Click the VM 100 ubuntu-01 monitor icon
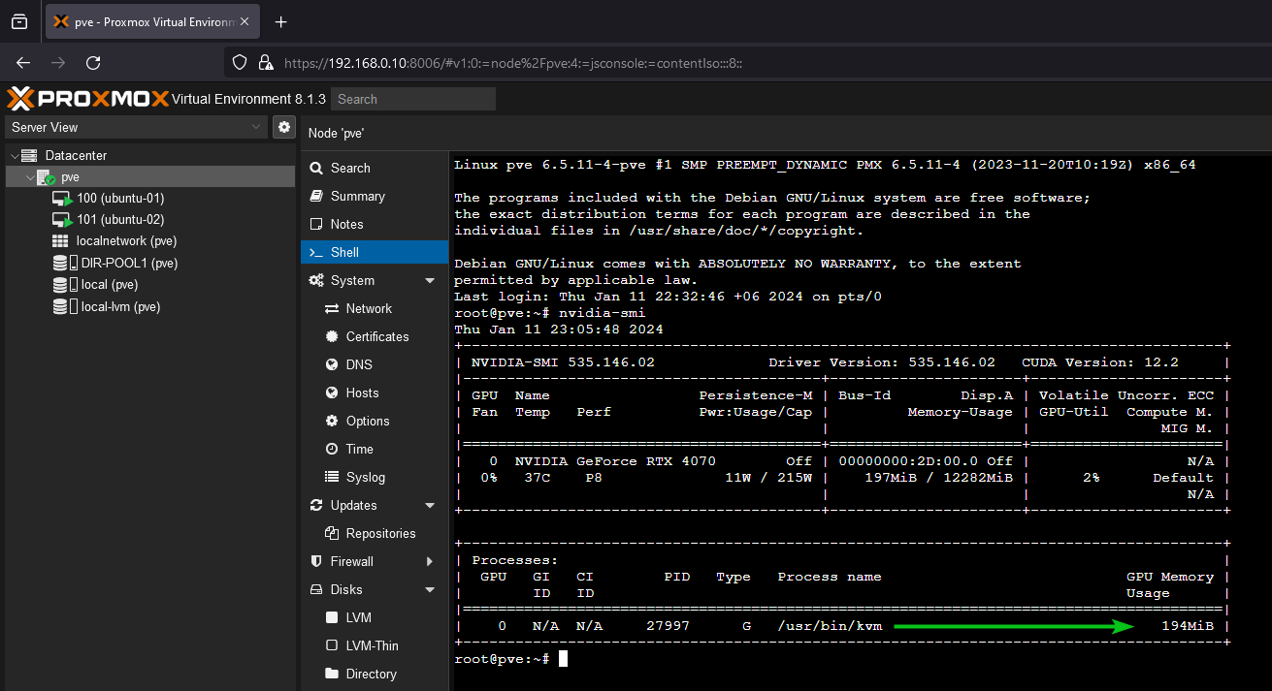 point(61,199)
